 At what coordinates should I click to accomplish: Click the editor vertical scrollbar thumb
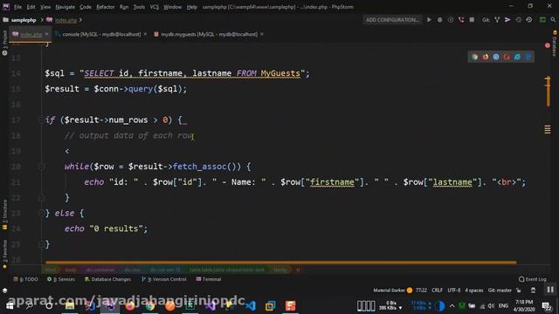[x=548, y=92]
